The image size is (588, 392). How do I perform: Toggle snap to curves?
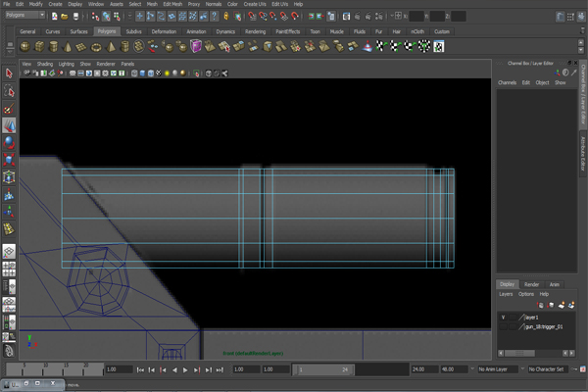pos(263,16)
